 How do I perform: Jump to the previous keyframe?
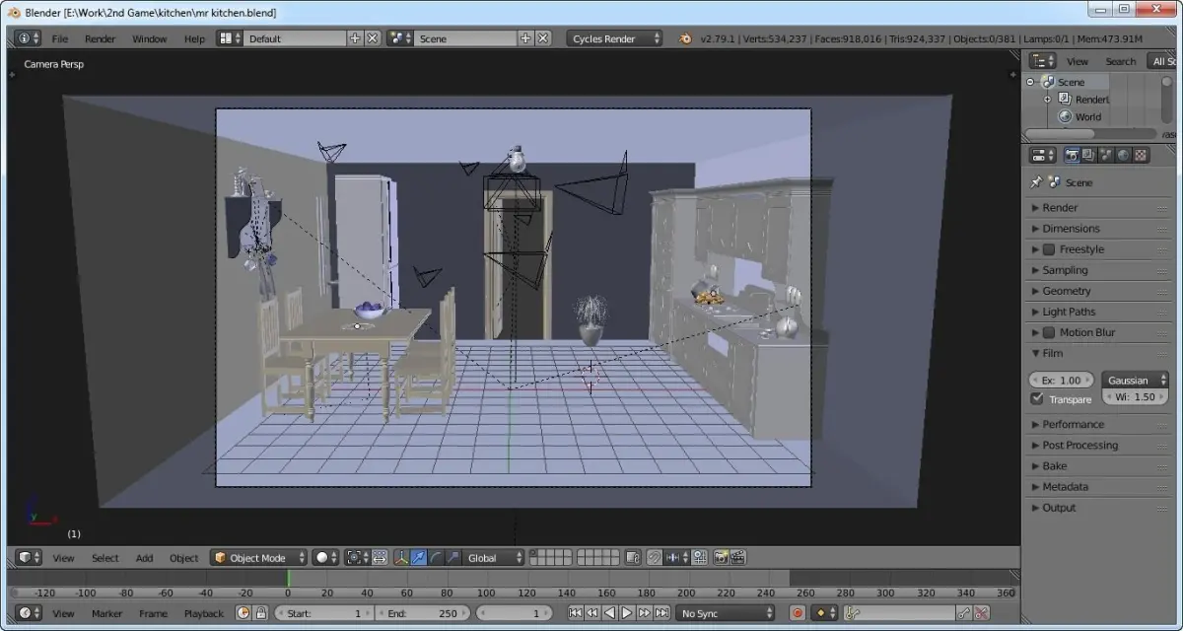click(x=591, y=613)
